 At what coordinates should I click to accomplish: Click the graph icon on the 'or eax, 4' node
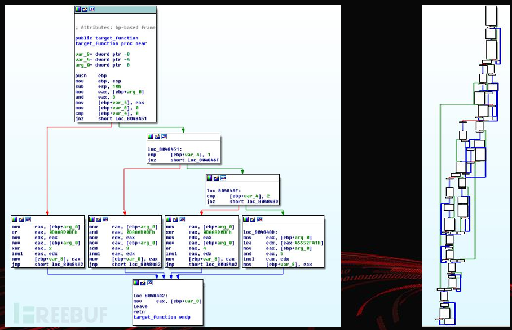coord(182,219)
